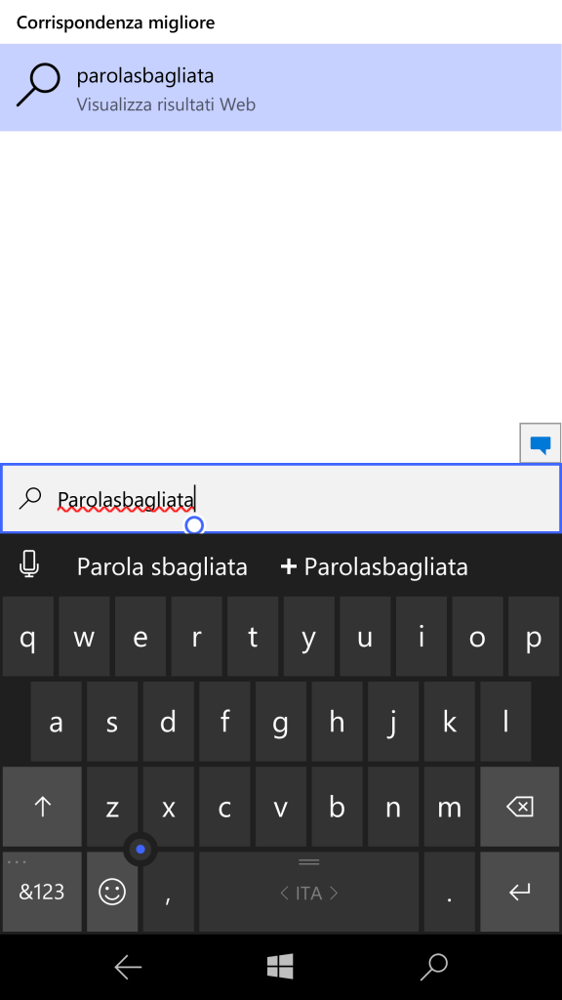
Task: Switch keyboard language with the ITA key
Action: click(307, 892)
